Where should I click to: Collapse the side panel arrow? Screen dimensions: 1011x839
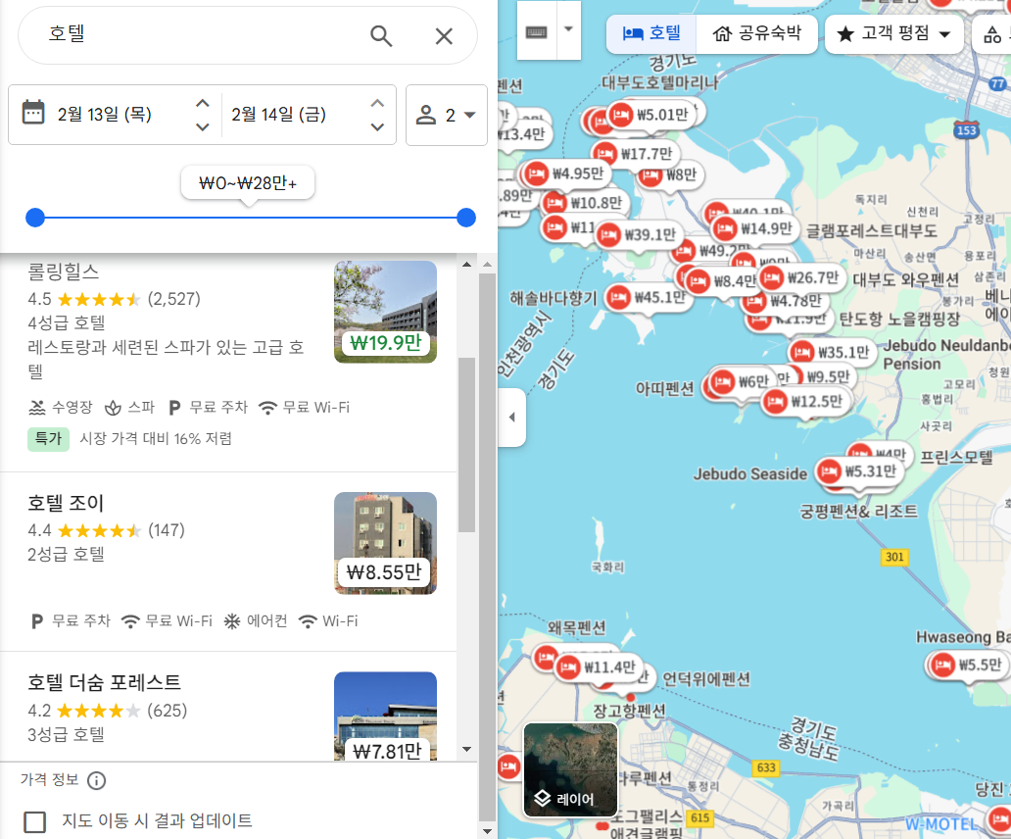click(x=512, y=418)
